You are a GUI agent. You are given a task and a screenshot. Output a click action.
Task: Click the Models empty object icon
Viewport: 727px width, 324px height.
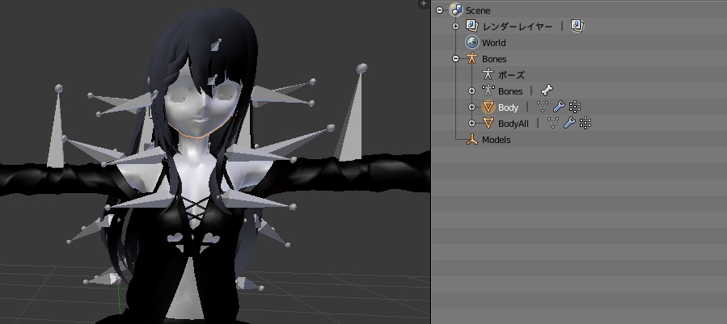(472, 139)
